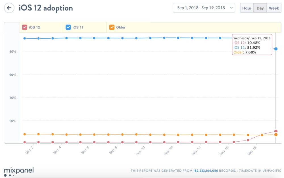Select the Day granularity tab
Image resolution: width=284 pixels, height=178 pixels.
(x=260, y=8)
